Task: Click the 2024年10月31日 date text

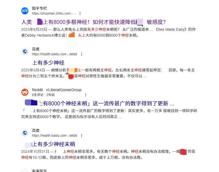Action: [35, 152]
